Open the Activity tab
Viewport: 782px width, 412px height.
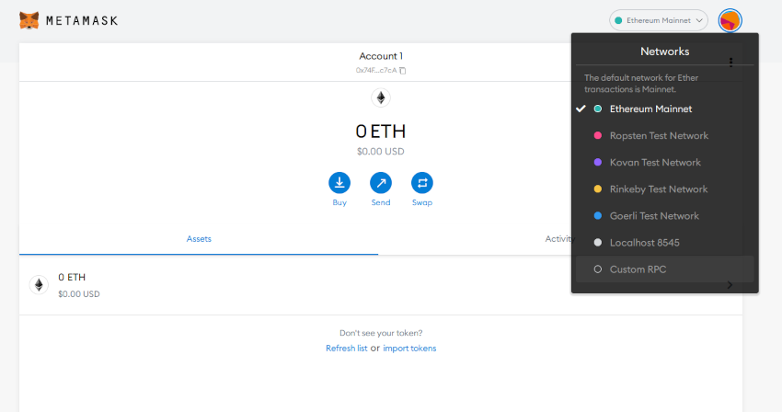click(x=559, y=239)
